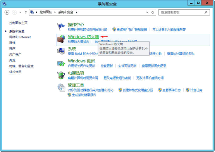Screen dimensions: 215x152
Task: Click 唤醒计算机时需要密码 link
Action: 83,78
